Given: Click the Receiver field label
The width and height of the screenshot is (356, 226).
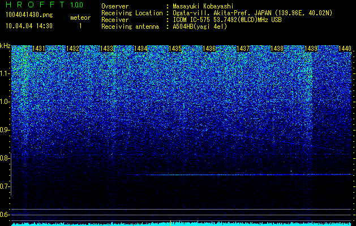Looking at the screenshot, I should click(115, 20).
